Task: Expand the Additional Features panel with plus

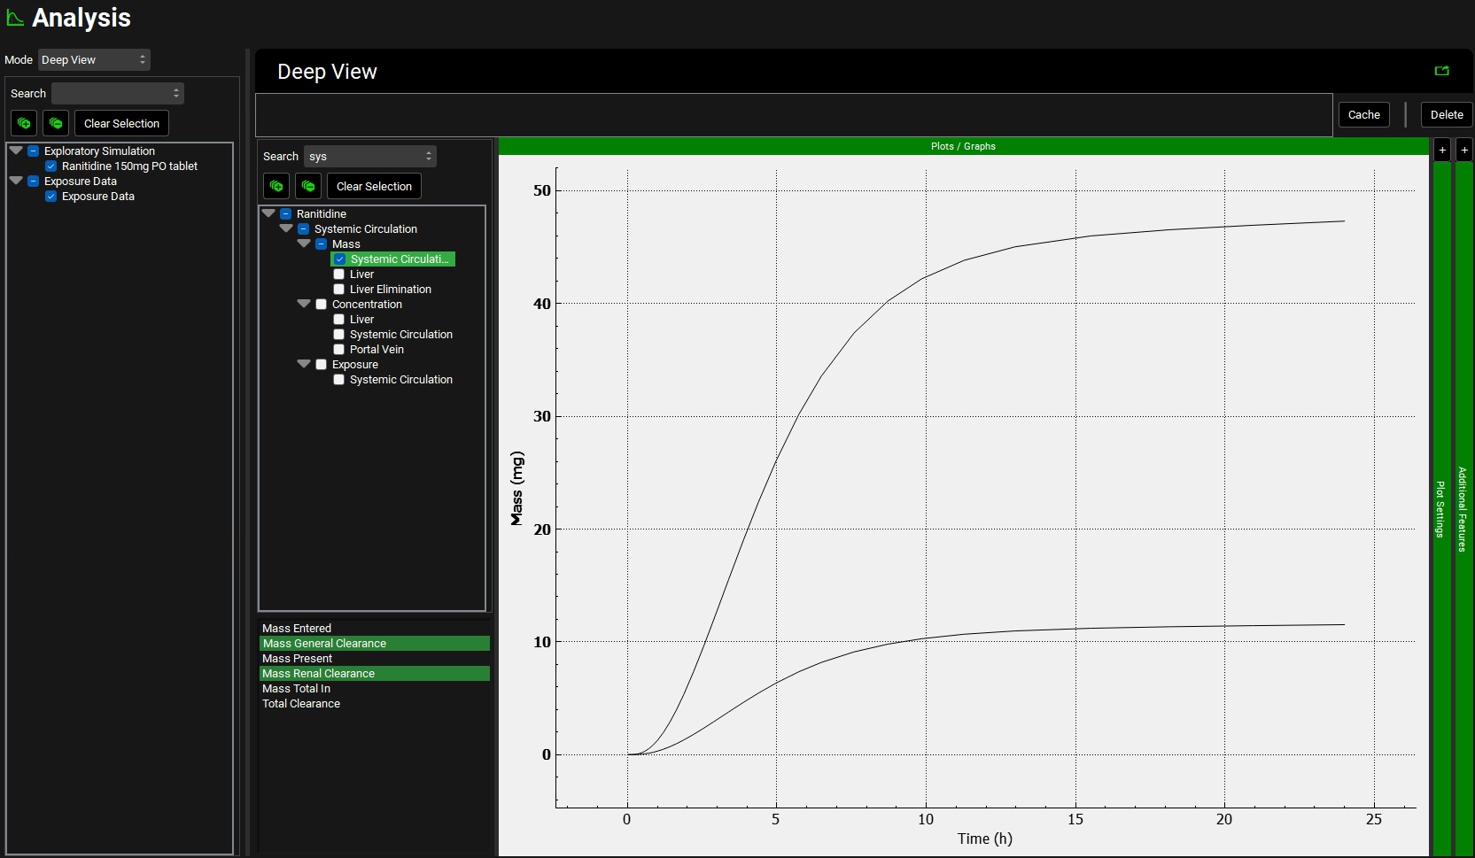Action: click(x=1464, y=151)
